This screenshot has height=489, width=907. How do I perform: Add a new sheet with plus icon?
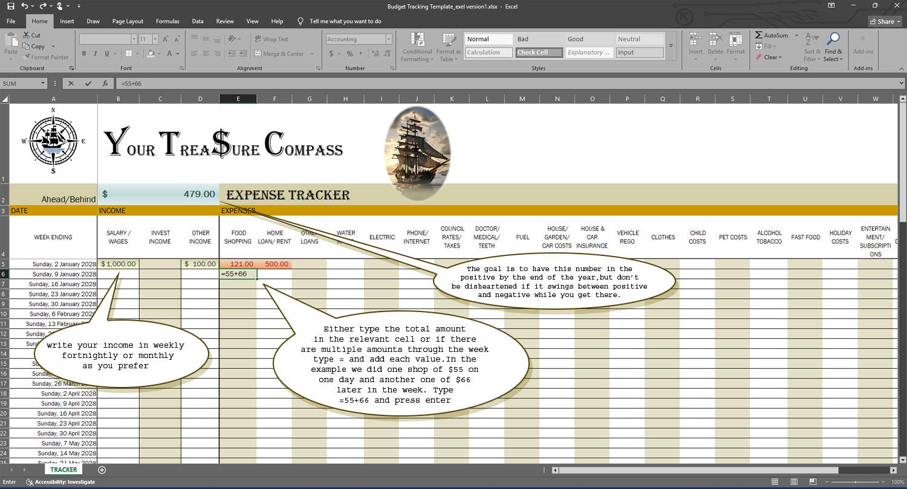click(102, 470)
